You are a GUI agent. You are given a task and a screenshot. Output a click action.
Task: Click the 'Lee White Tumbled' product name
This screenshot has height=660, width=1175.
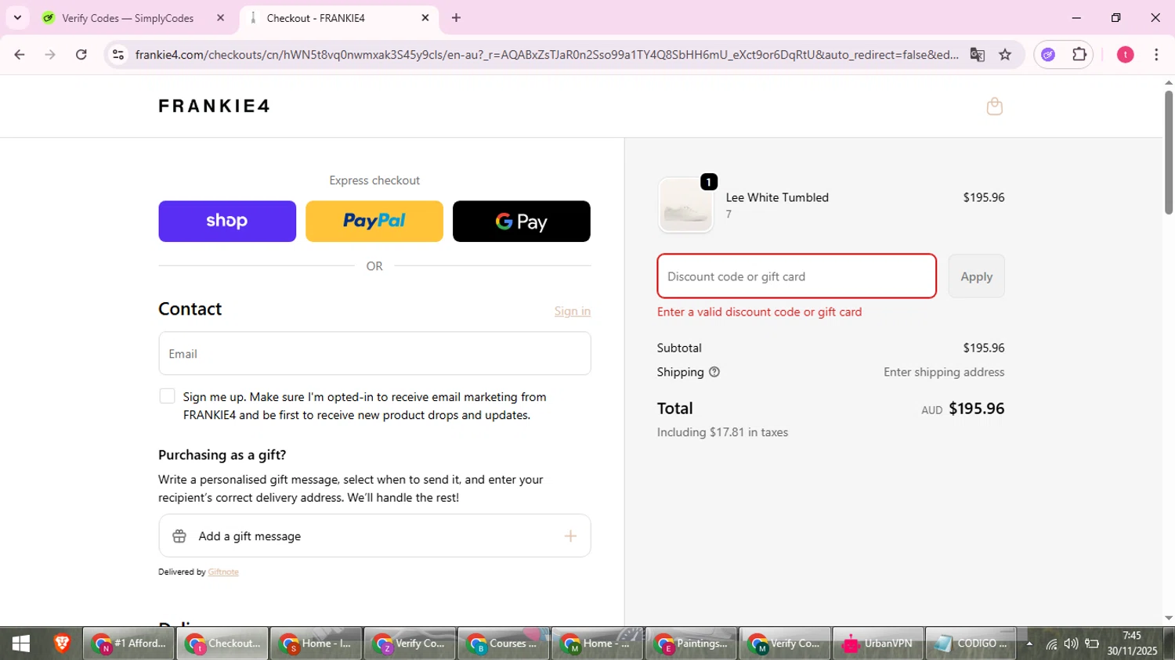click(777, 197)
